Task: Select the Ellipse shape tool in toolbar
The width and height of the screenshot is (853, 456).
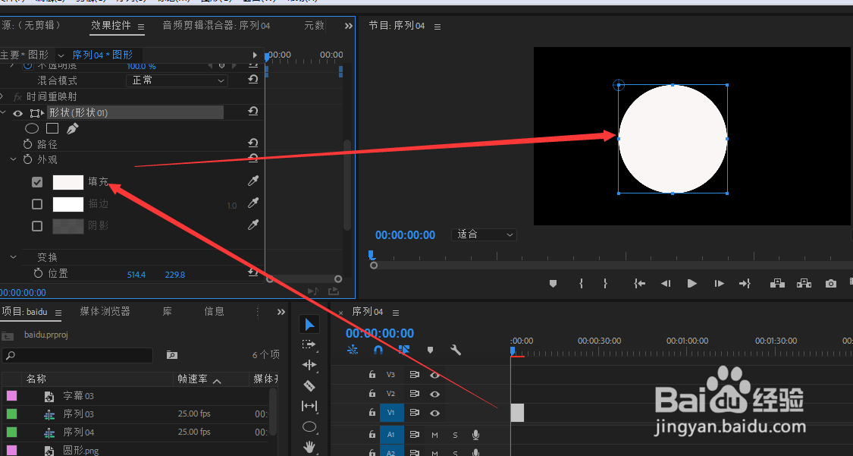Action: pyautogui.click(x=309, y=426)
